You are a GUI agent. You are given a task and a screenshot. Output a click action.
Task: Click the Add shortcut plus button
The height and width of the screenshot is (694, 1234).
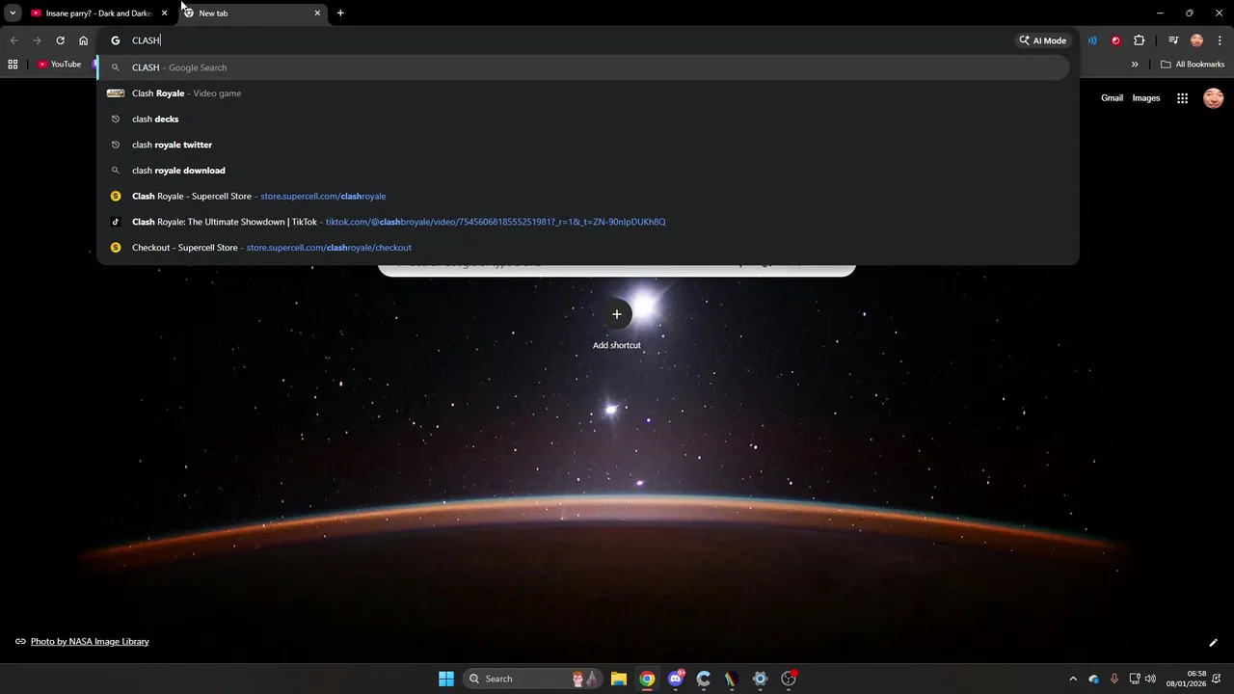point(617,314)
